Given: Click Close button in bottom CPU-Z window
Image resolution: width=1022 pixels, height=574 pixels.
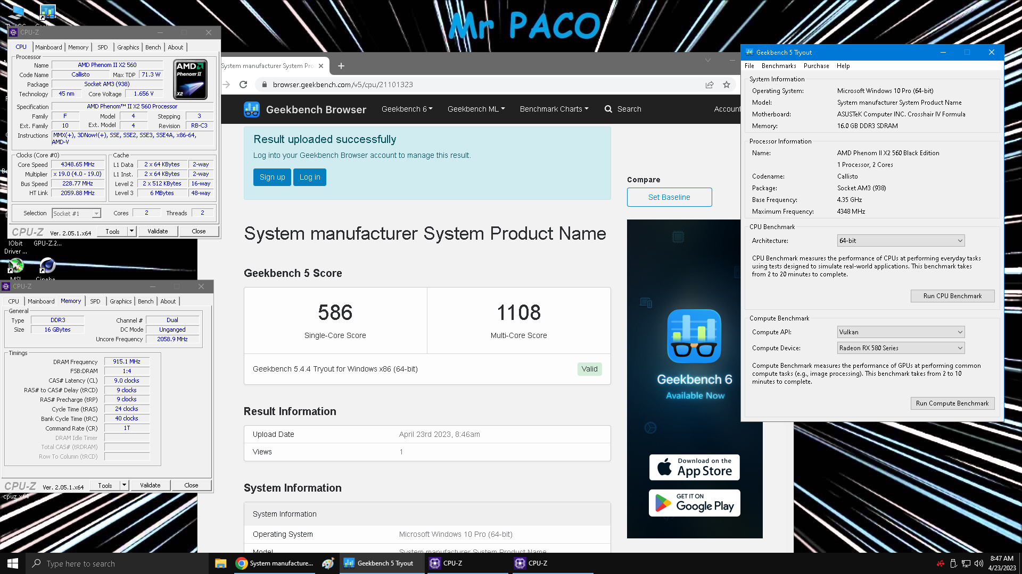Looking at the screenshot, I should [x=191, y=485].
